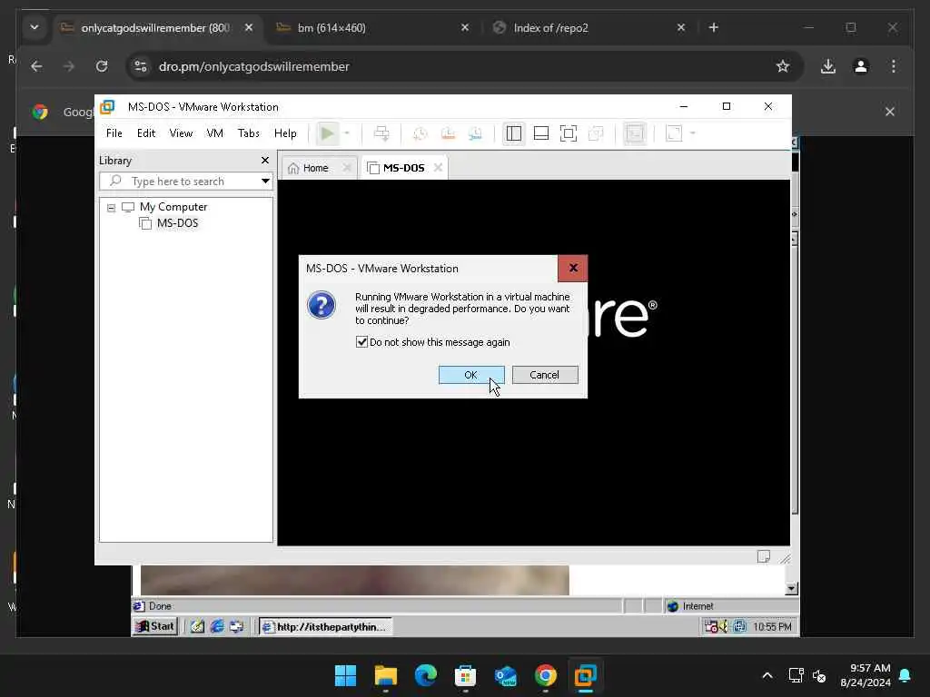Close the Home tab in VMware

tap(347, 168)
